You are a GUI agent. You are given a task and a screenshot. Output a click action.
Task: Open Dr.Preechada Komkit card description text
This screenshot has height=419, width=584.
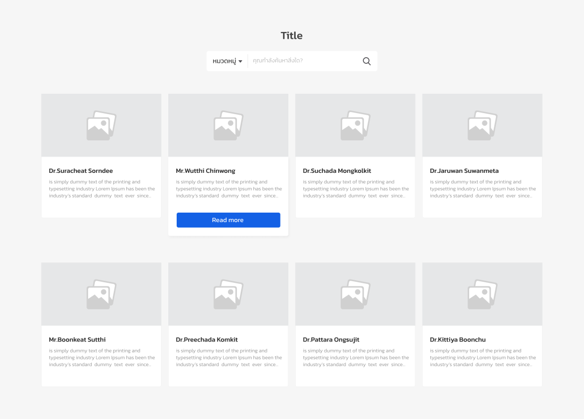[x=229, y=358]
